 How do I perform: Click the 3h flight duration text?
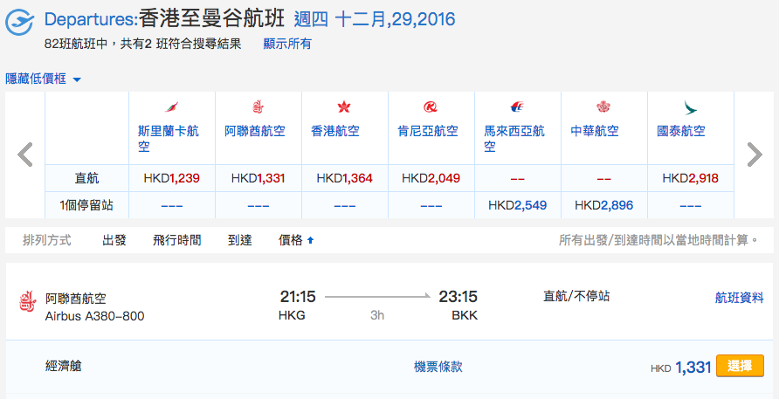(x=377, y=315)
